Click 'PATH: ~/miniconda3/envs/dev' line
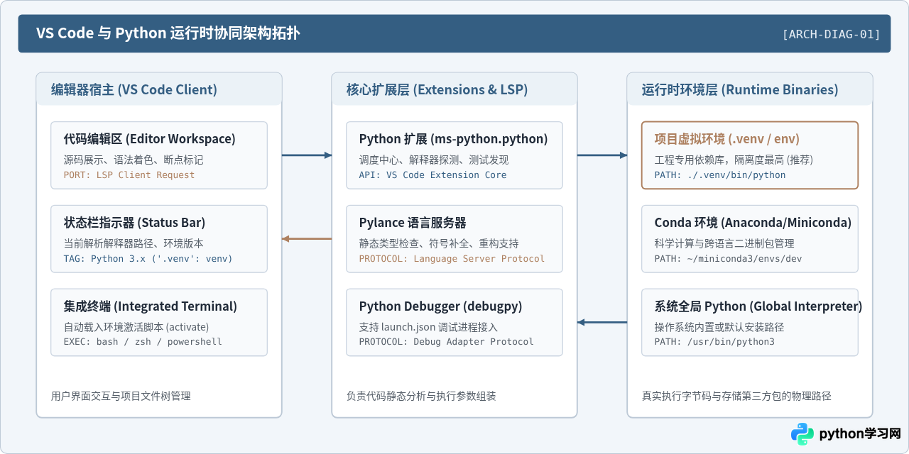The height and width of the screenshot is (454, 909). (x=728, y=258)
